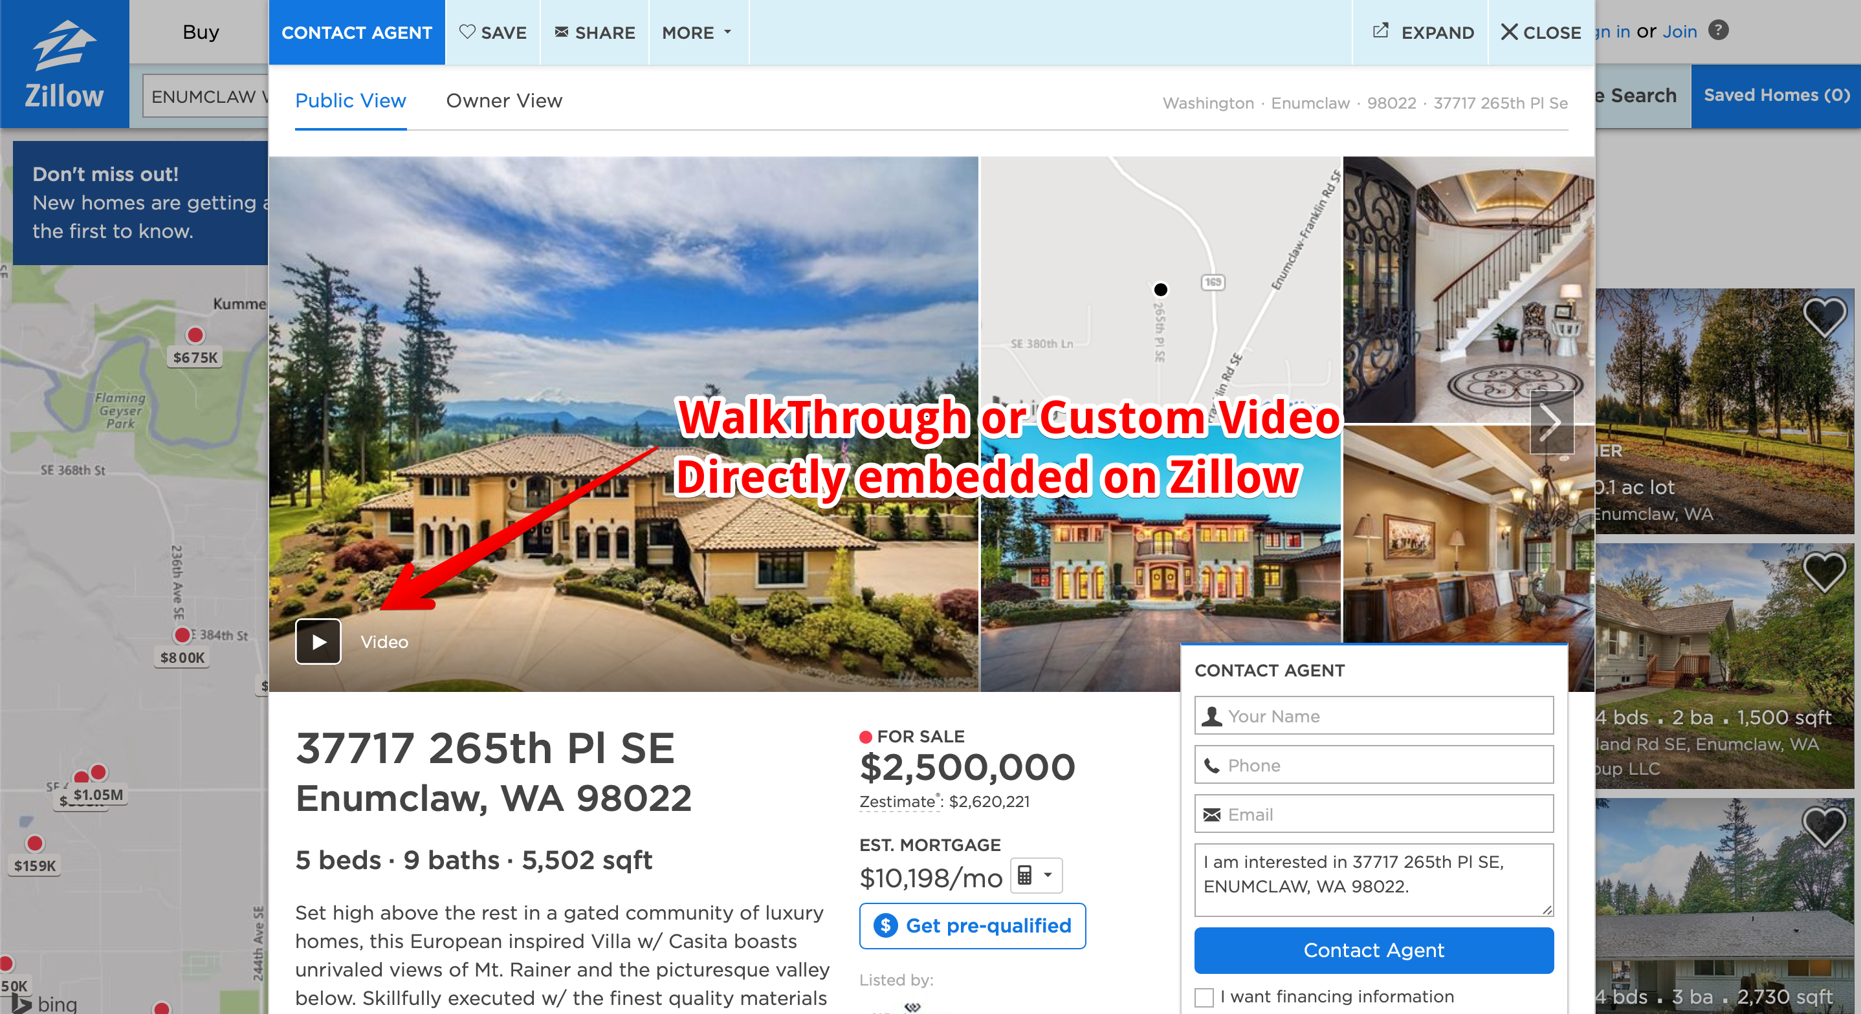Click the Contact Agent submit button
This screenshot has height=1014, width=1861.
point(1373,951)
